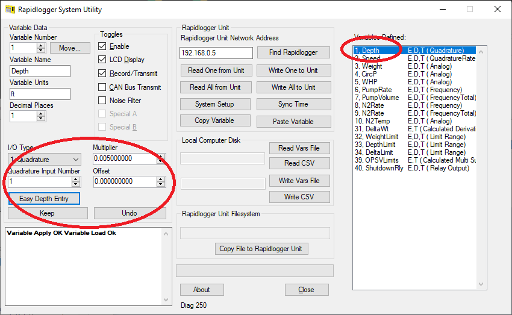The height and width of the screenshot is (315, 512).
Task: Click the Move... button
Action: click(x=70, y=48)
